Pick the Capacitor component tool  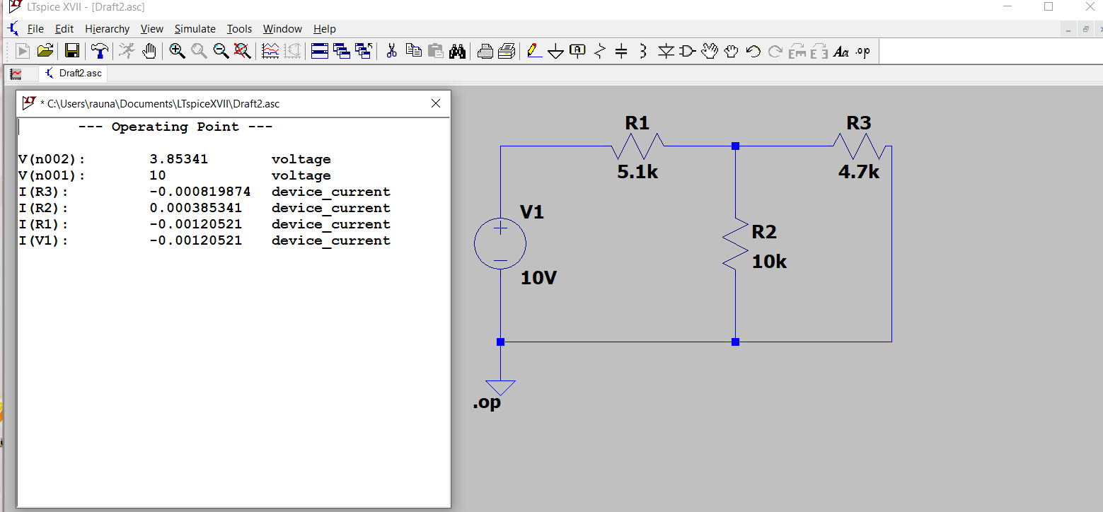pos(621,51)
